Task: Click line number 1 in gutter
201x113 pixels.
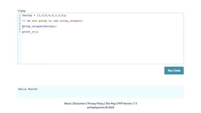Action: [x=20, y=15]
